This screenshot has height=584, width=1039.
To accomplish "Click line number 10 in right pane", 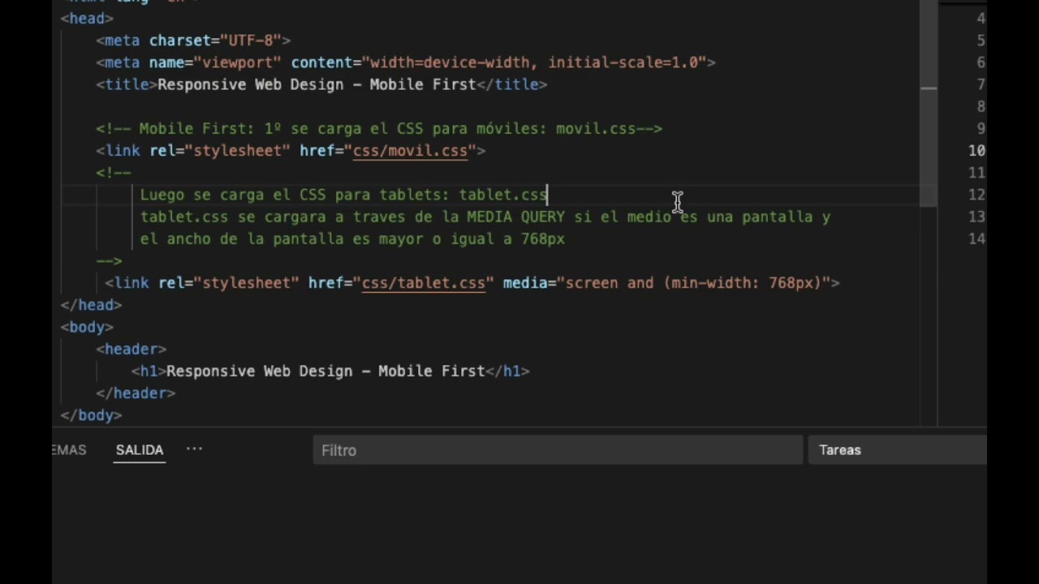I will pyautogui.click(x=977, y=151).
